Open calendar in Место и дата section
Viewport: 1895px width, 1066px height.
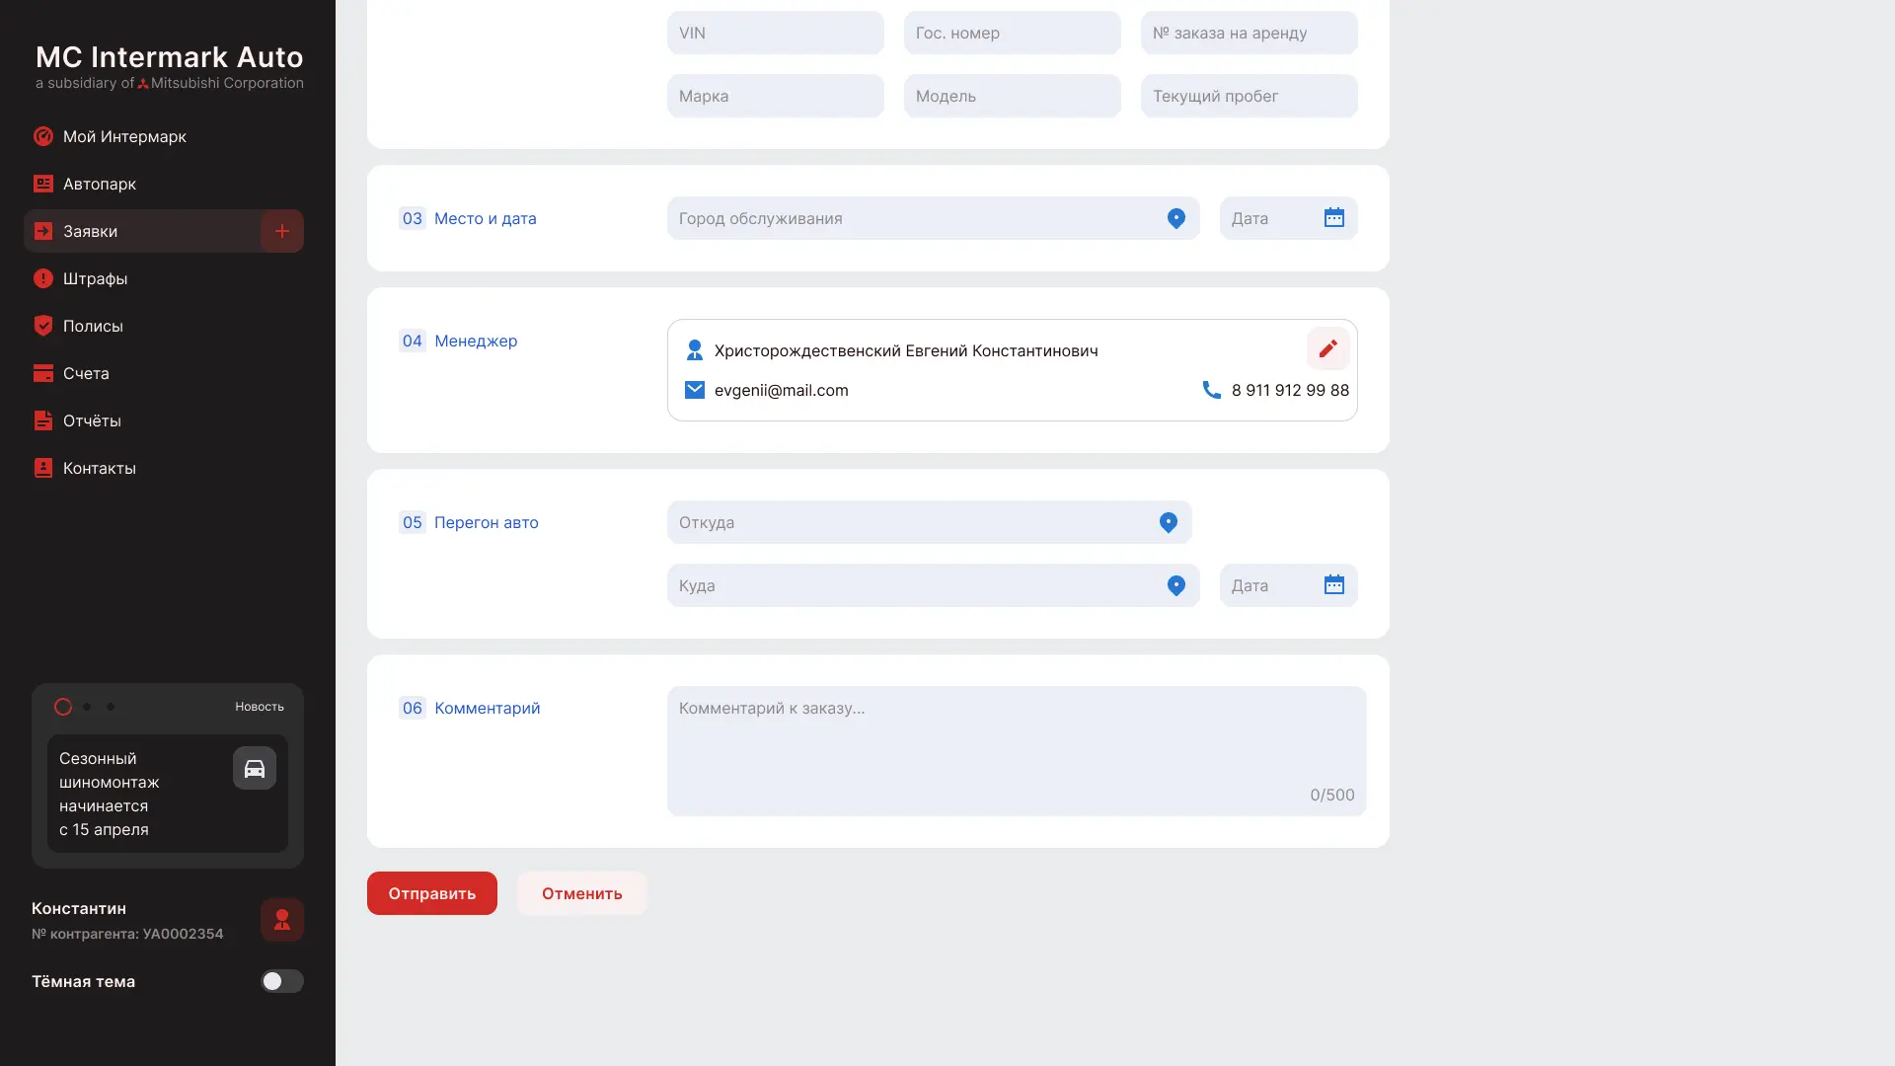[x=1334, y=218]
